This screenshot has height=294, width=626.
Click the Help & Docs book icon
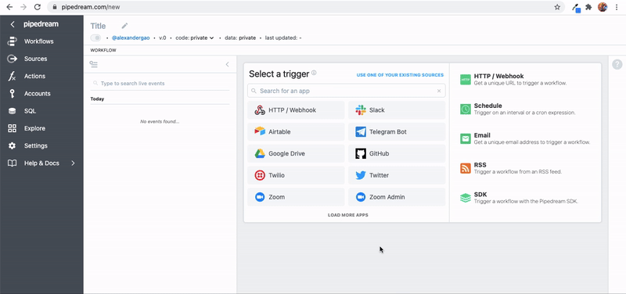(13, 163)
